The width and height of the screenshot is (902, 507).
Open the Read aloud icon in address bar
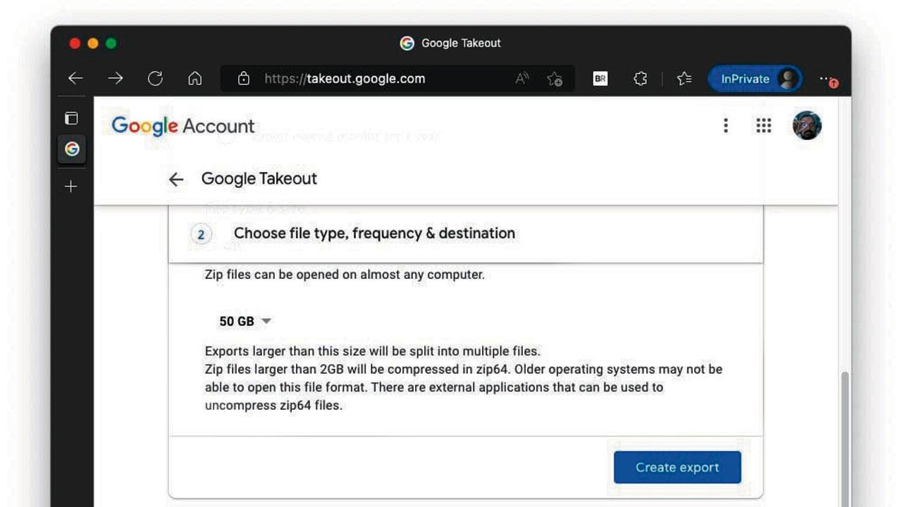click(x=522, y=79)
